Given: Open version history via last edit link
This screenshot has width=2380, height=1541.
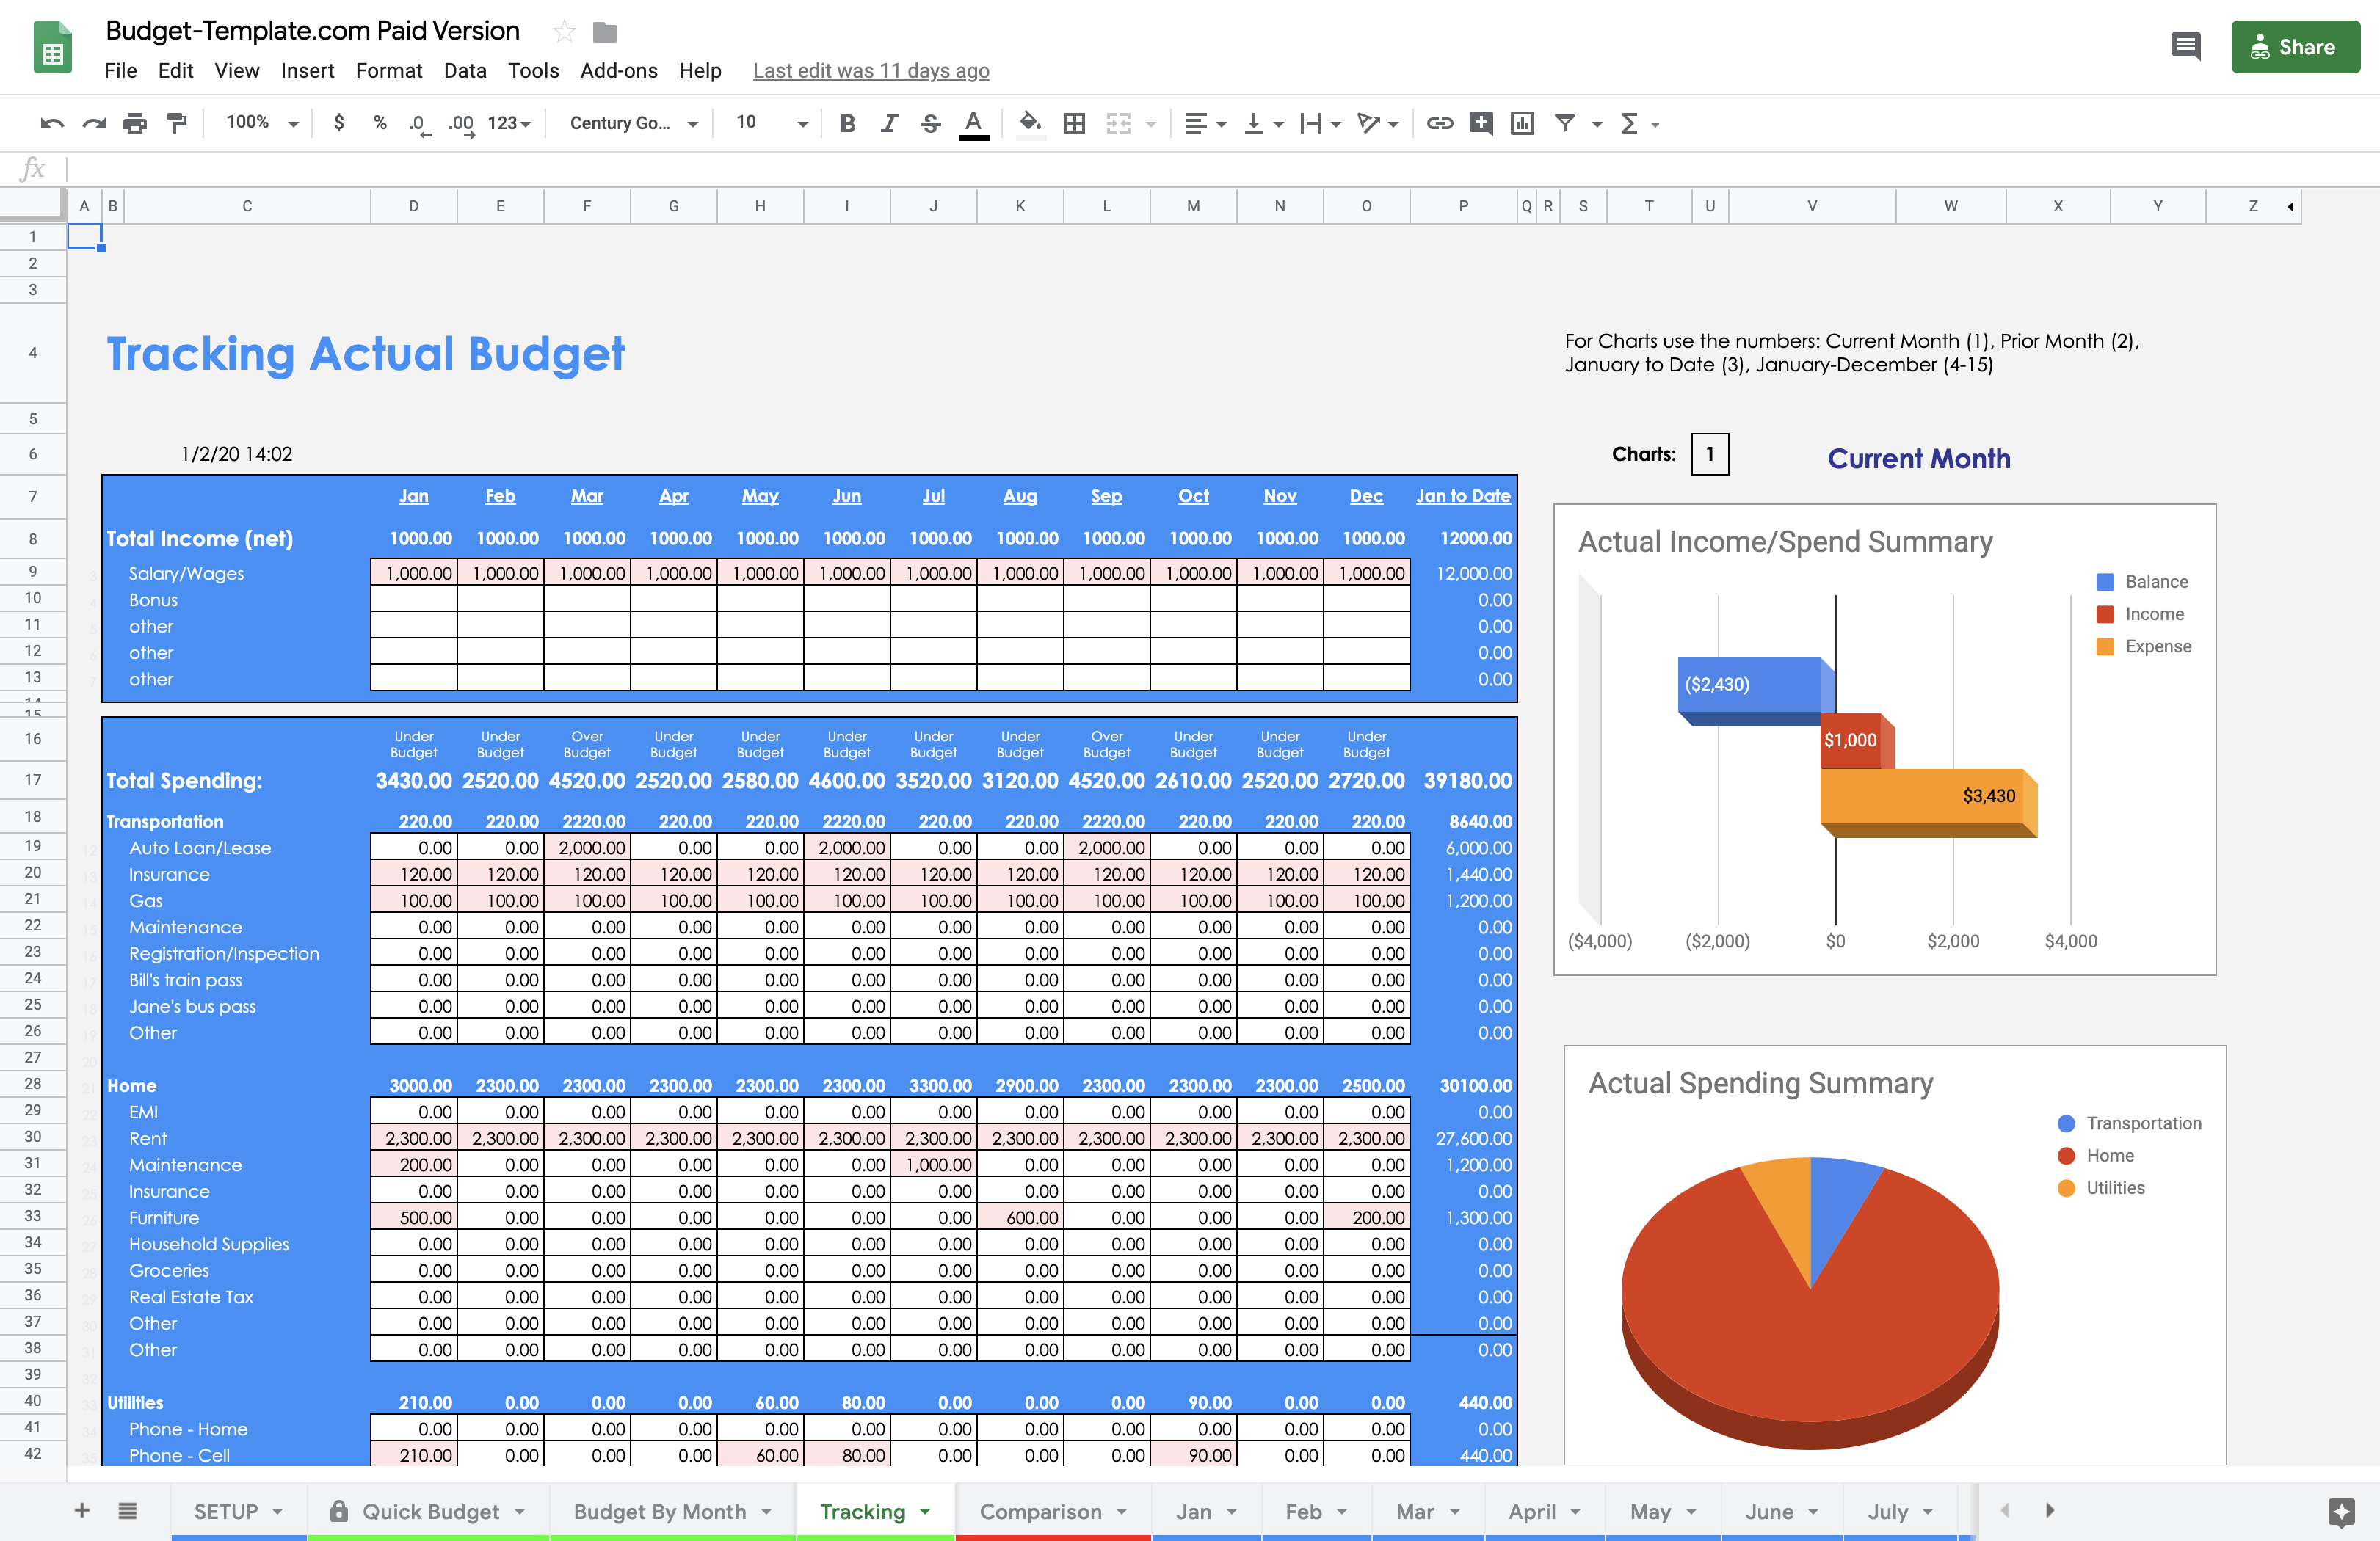Looking at the screenshot, I should (x=870, y=70).
